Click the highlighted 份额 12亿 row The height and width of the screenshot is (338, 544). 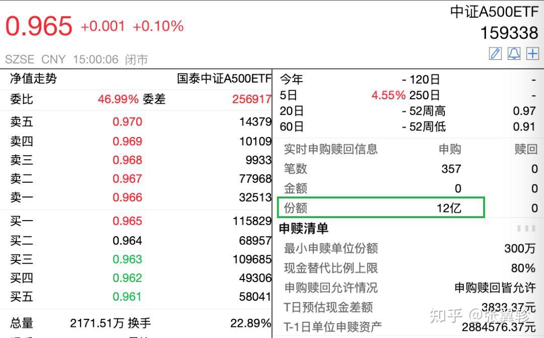[x=378, y=207]
